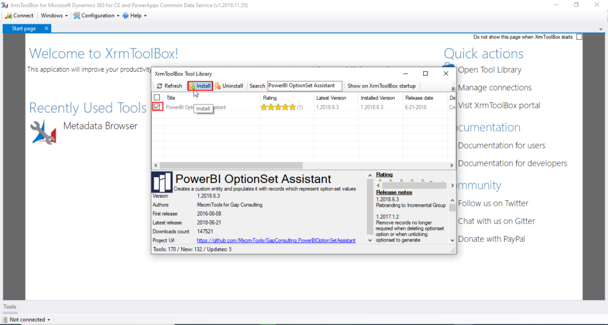
Task: Click the PowerBI OptionSet Assistant logo
Action: [x=161, y=182]
